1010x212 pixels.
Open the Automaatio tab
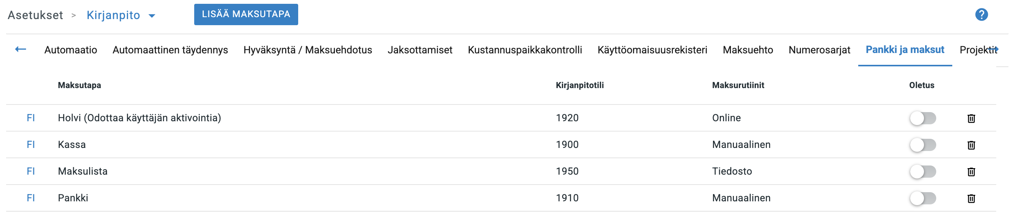tap(71, 50)
